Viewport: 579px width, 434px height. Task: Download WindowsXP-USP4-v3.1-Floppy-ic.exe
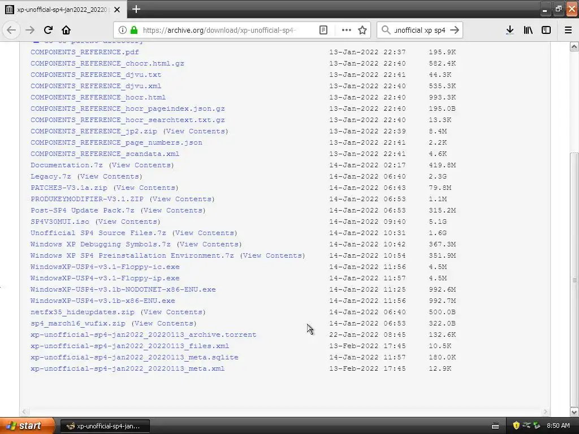pyautogui.click(x=105, y=267)
